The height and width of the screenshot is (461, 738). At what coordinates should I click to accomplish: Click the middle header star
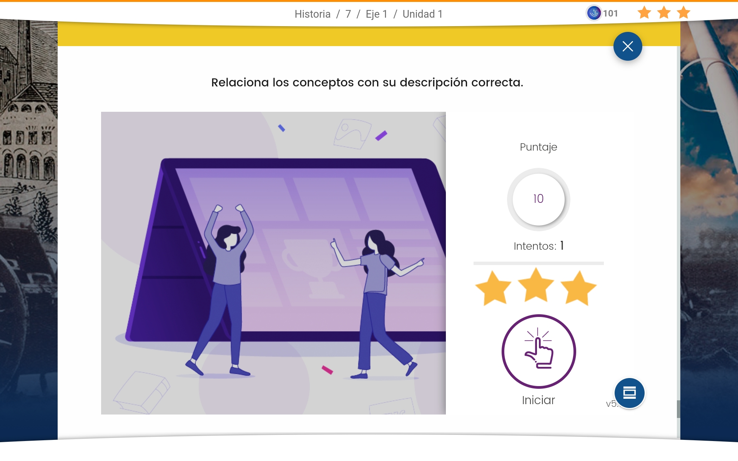664,13
